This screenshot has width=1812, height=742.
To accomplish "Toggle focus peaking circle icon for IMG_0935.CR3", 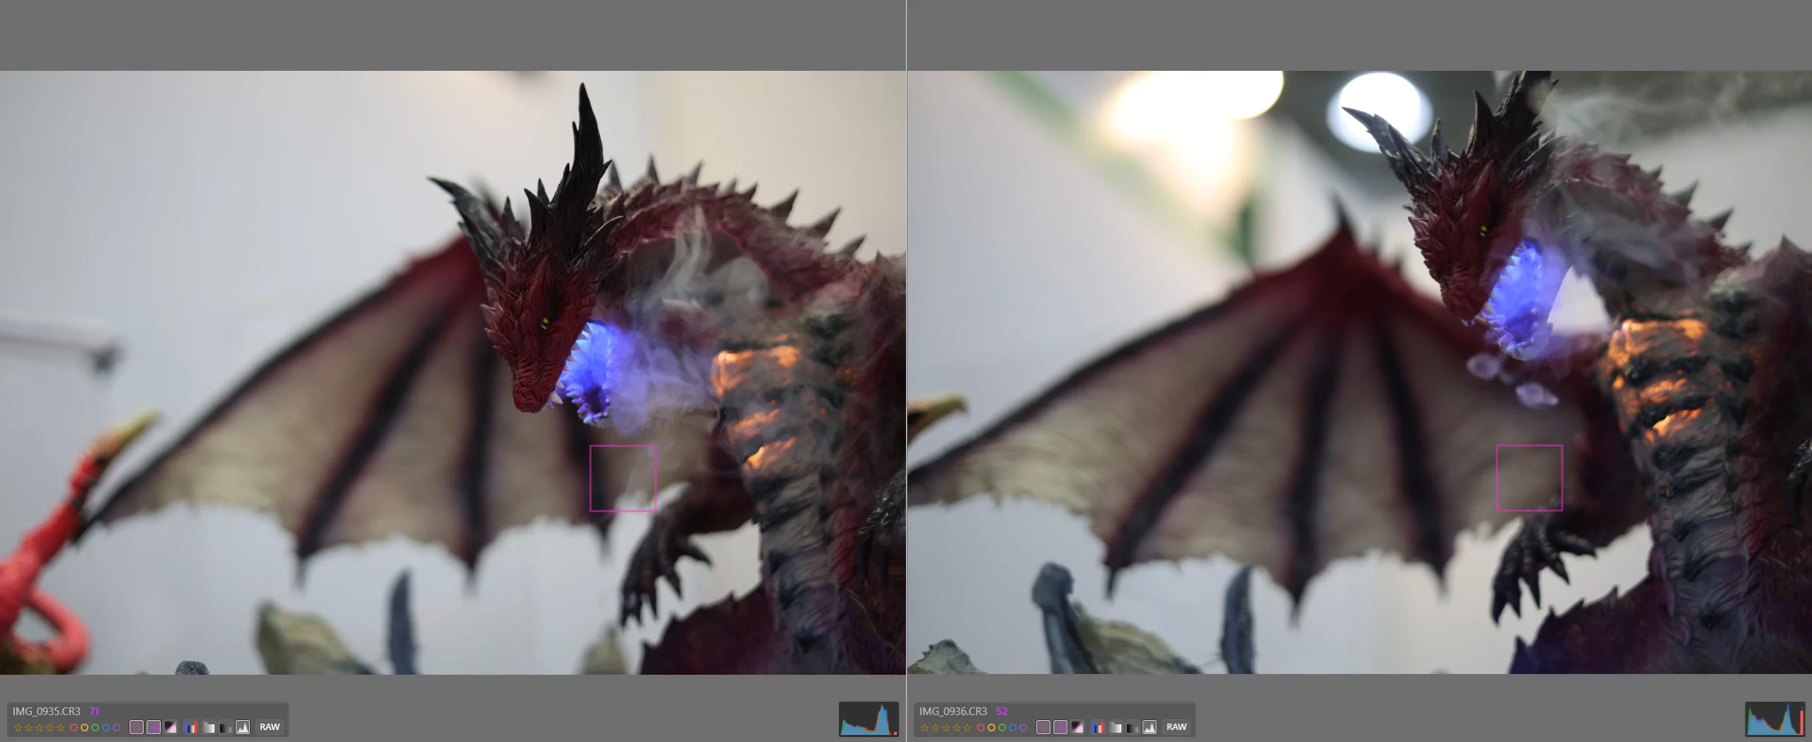I will tap(154, 727).
